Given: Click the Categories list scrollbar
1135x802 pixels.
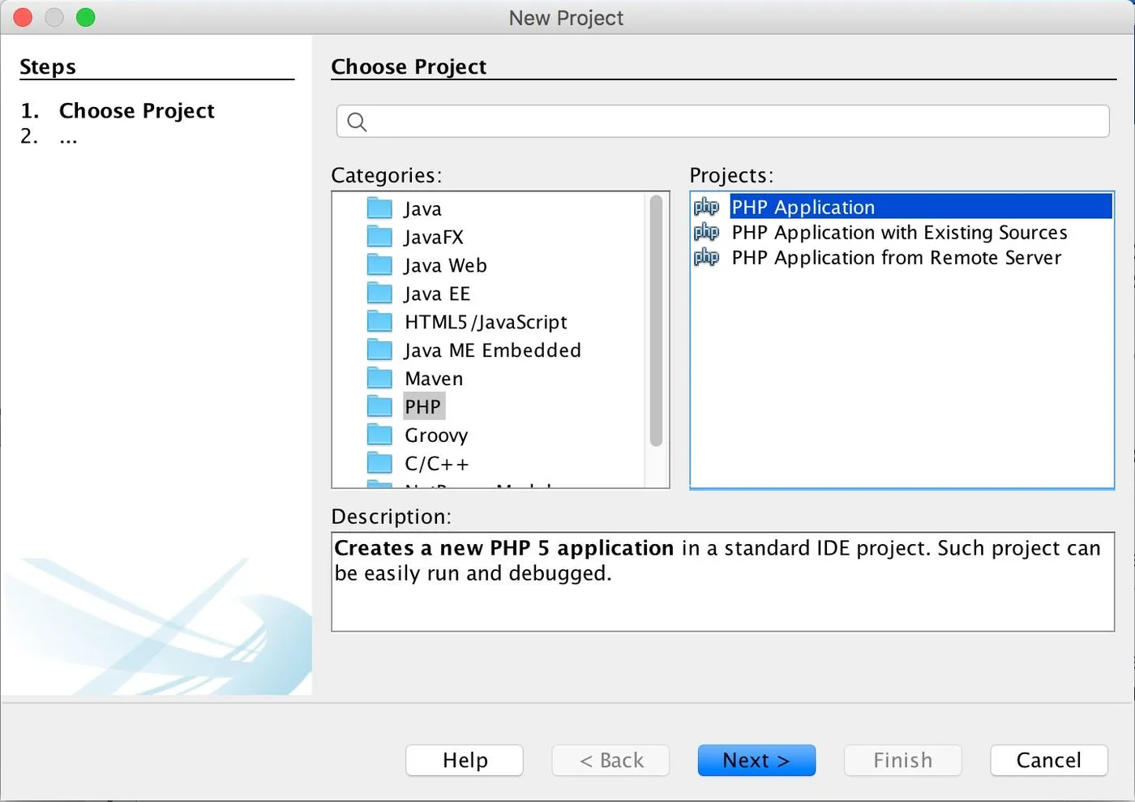Looking at the screenshot, I should coord(656,321).
